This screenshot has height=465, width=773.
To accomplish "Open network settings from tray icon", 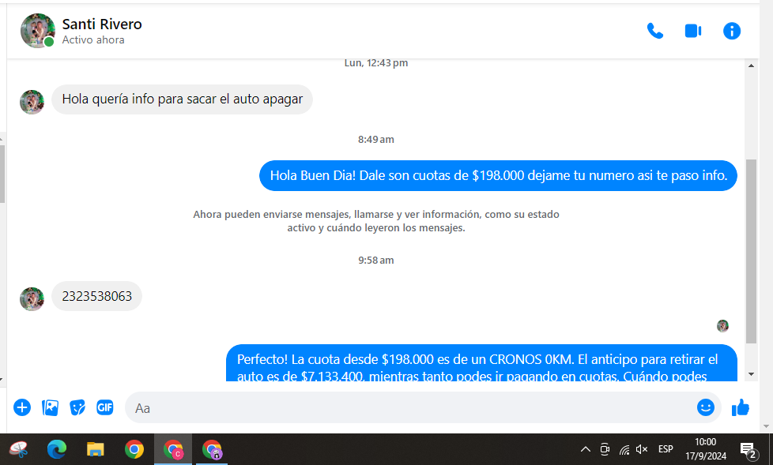I will click(x=624, y=449).
